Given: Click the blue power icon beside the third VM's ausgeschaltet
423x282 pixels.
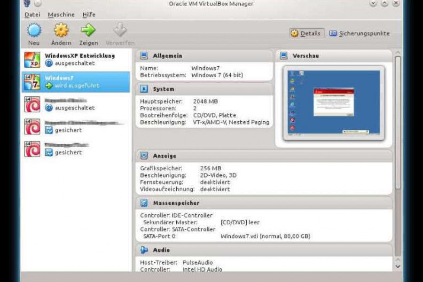Looking at the screenshot, I should click(49, 108).
